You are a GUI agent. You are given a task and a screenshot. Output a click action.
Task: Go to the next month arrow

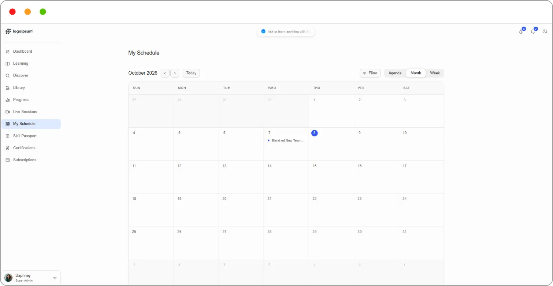click(175, 73)
